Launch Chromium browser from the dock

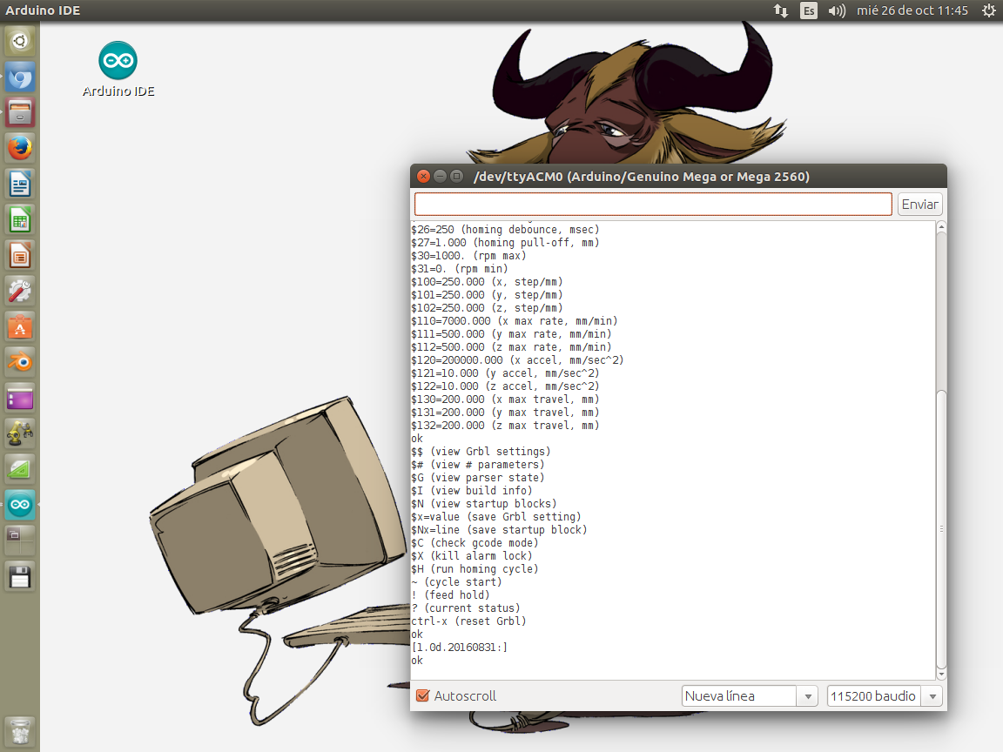coord(20,78)
